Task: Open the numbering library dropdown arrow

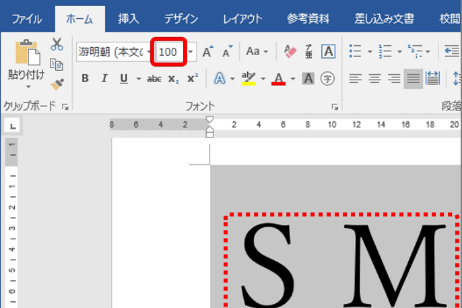Action: coord(399,52)
